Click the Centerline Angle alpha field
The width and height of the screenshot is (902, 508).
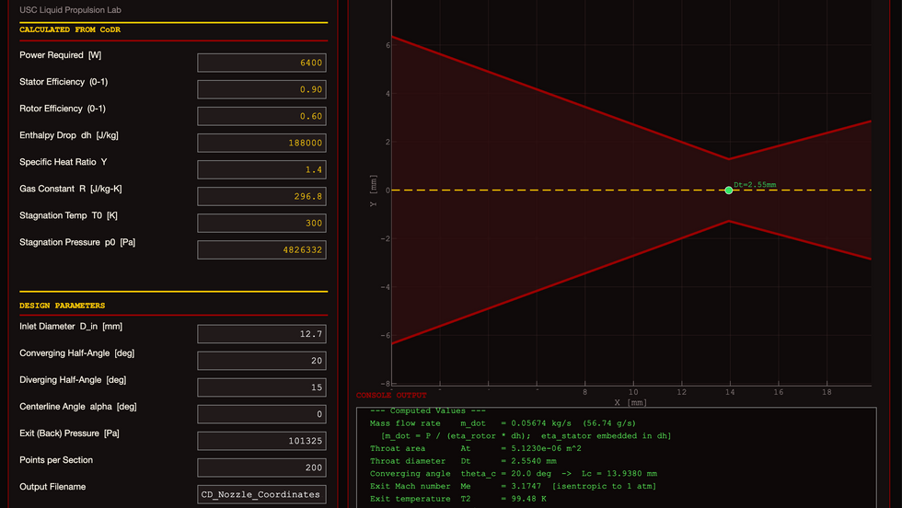click(x=261, y=414)
